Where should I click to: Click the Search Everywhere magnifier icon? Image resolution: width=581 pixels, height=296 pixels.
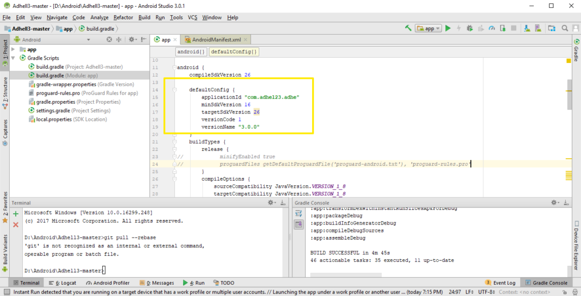point(565,28)
